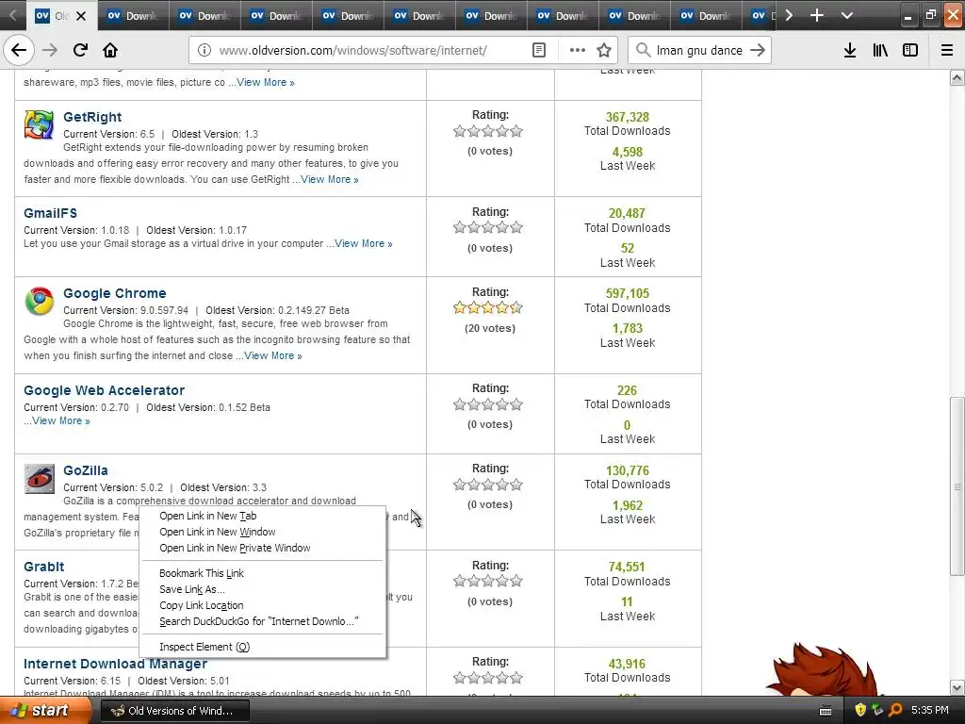Rate GetRight using its rating stars
Screen dimensions: 965x724
[x=488, y=130]
